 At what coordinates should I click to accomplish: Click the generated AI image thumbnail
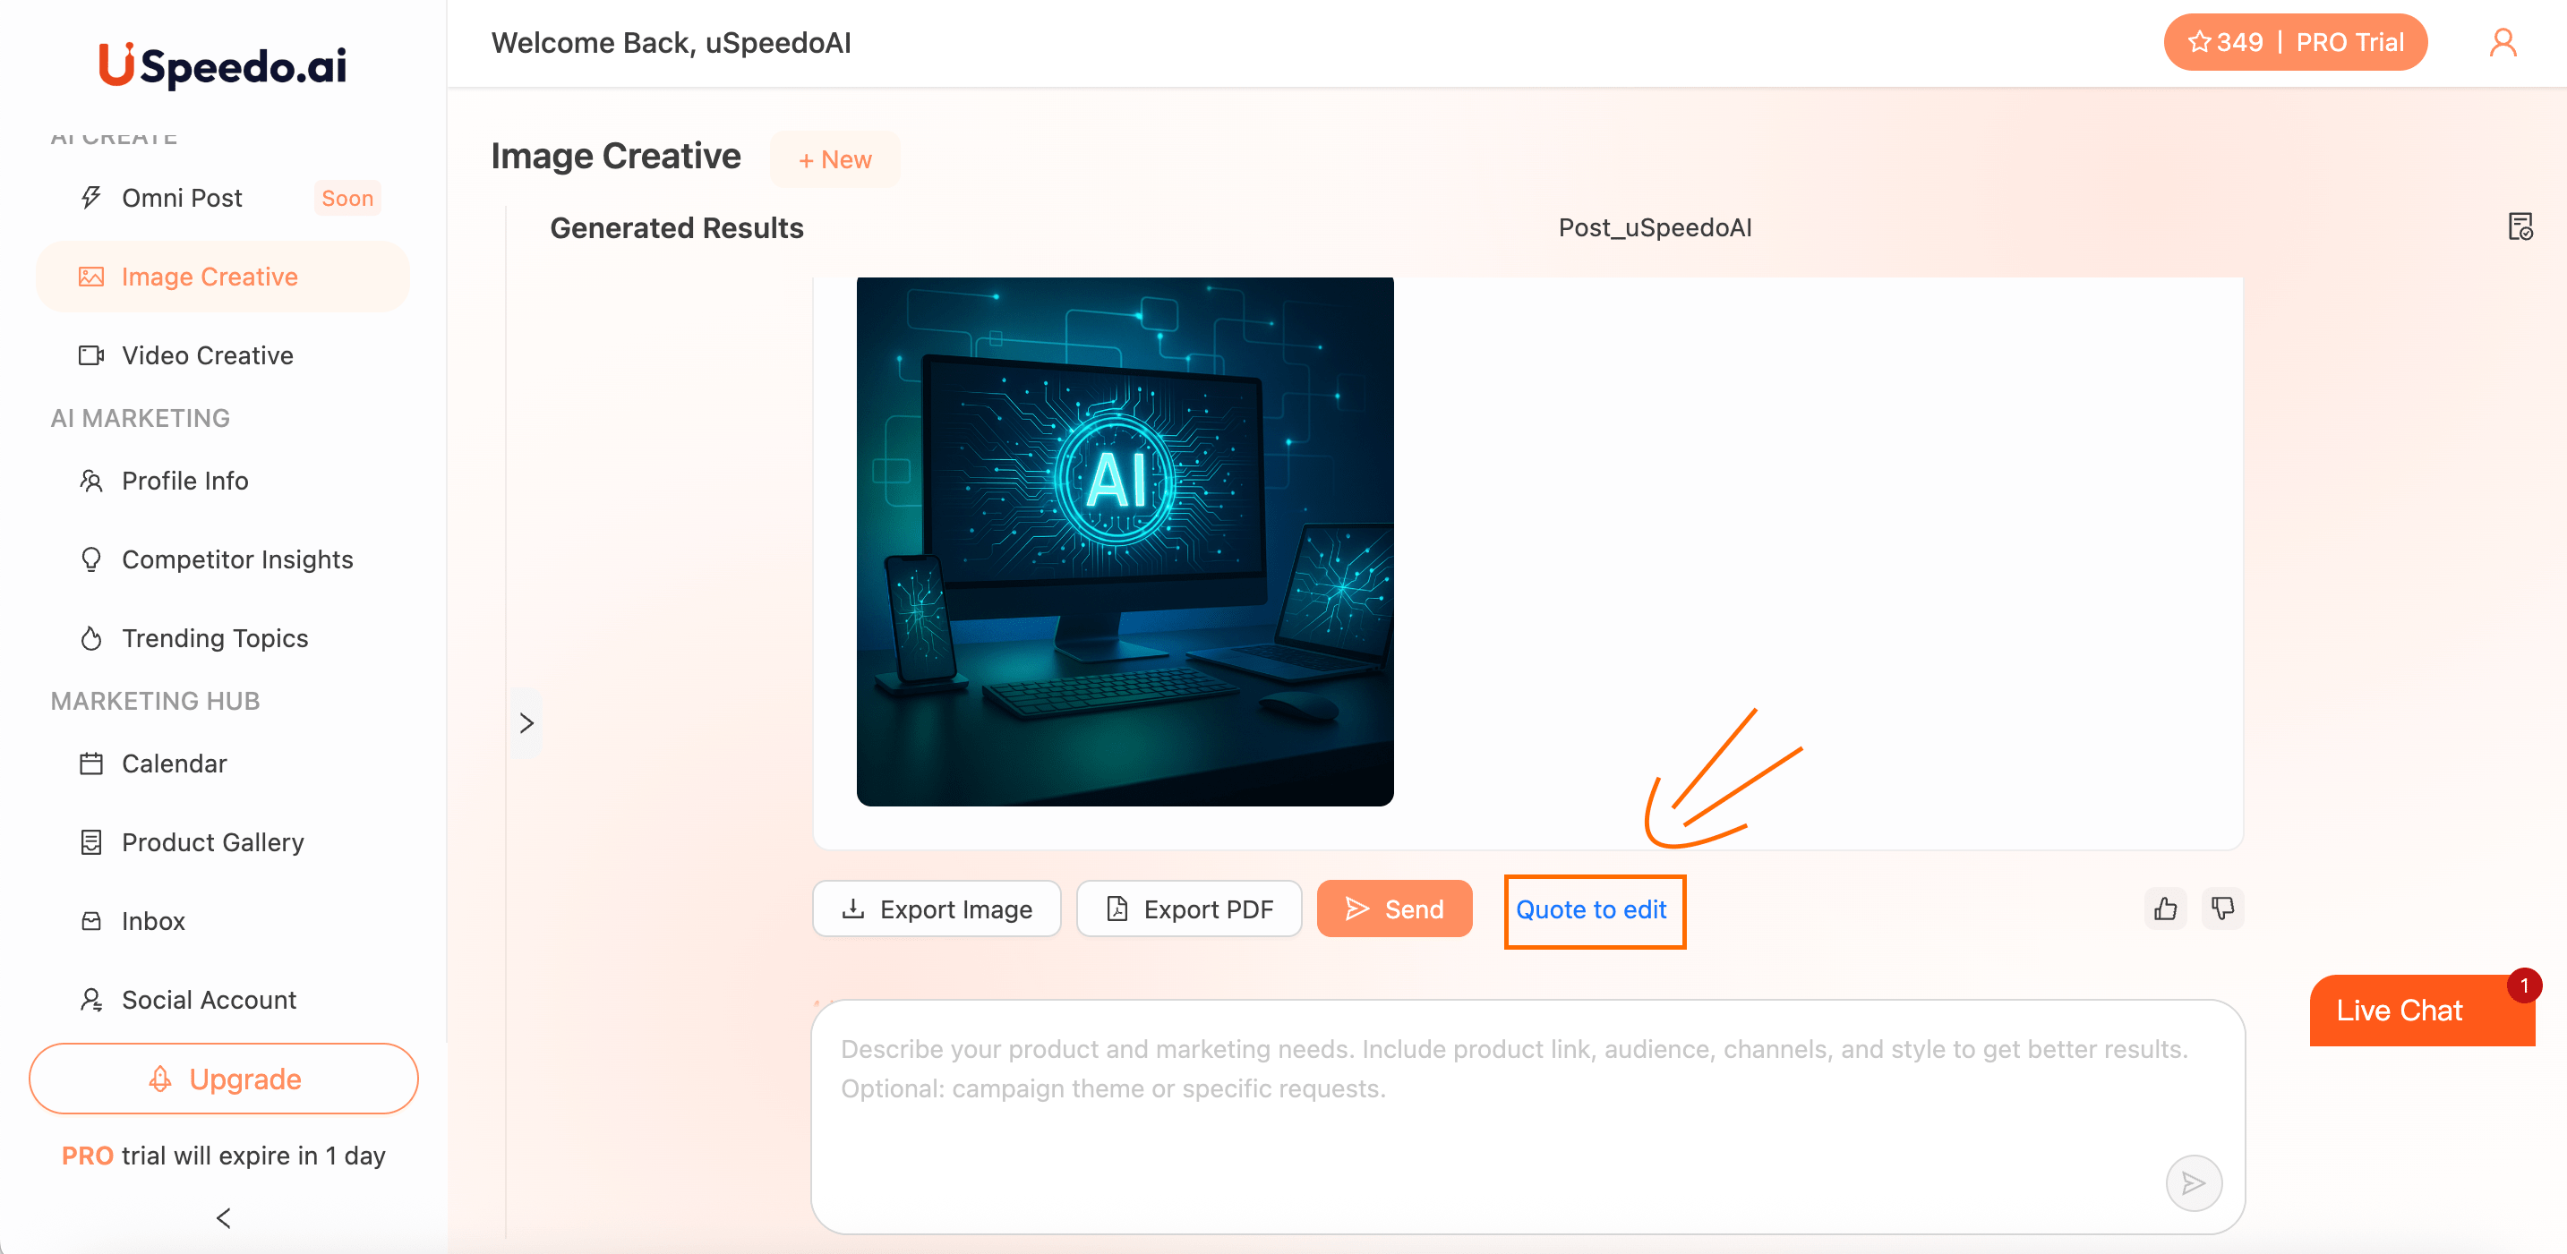point(1125,542)
